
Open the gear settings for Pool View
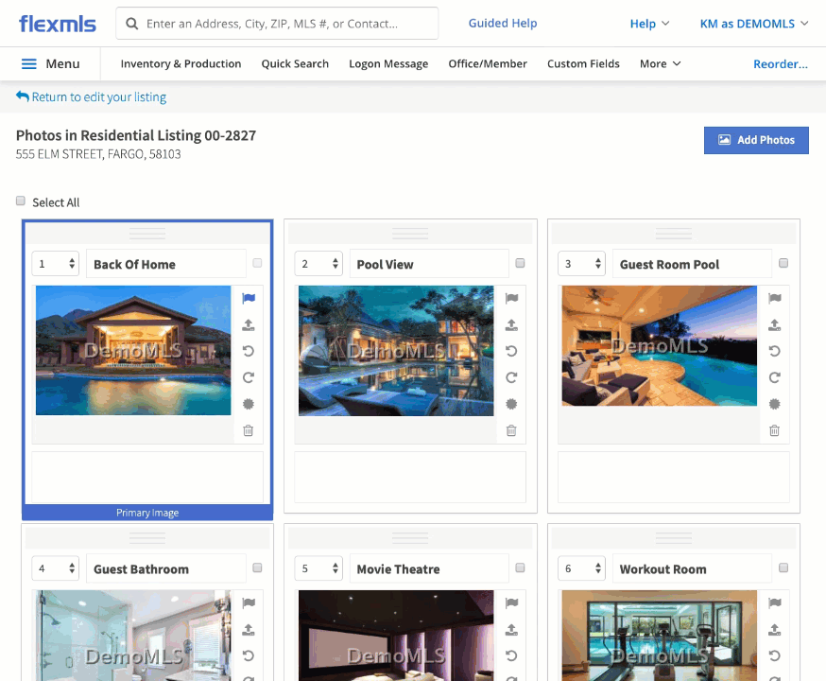click(x=511, y=404)
